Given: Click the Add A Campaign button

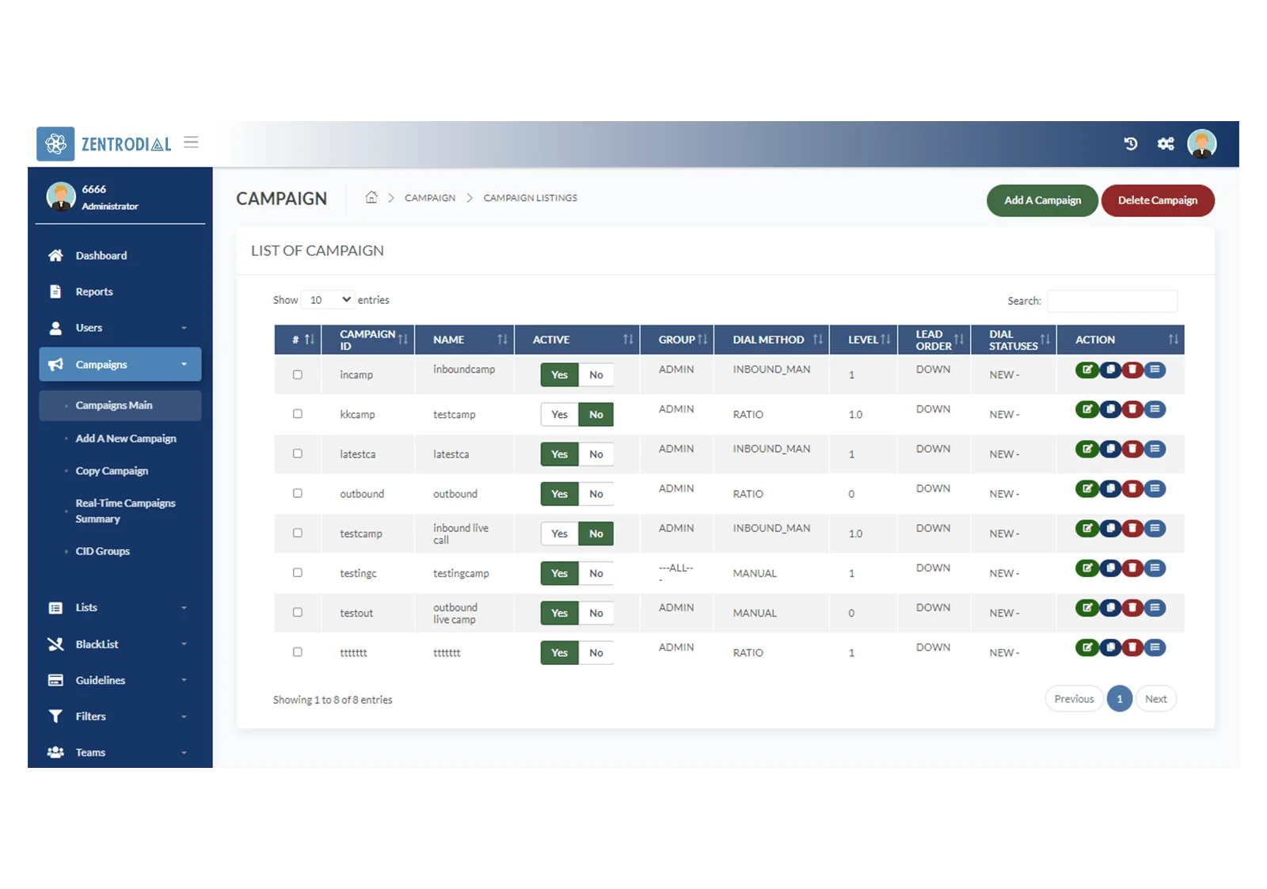Looking at the screenshot, I should [1042, 200].
